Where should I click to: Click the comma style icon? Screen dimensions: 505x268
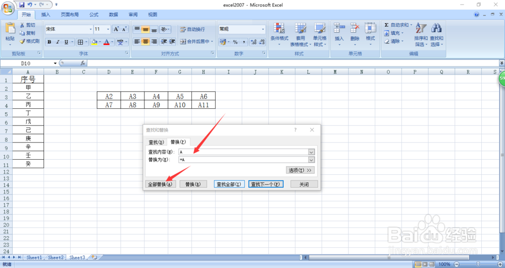click(x=244, y=42)
